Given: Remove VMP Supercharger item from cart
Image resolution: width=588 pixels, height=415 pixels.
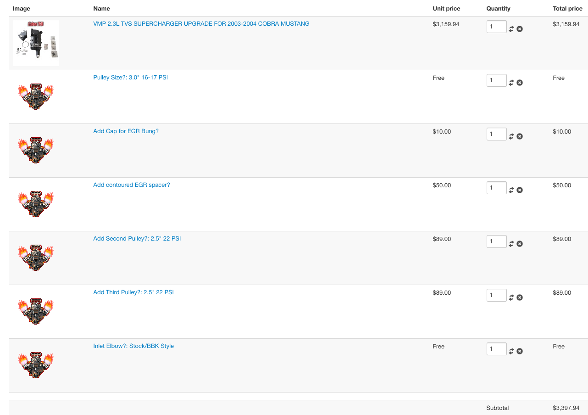Looking at the screenshot, I should pos(520,29).
